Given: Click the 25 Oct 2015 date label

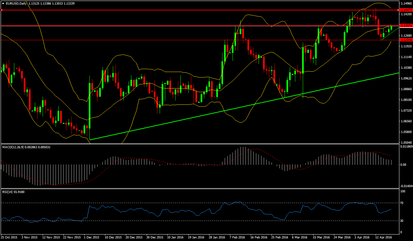Looking at the screenshot, I should pos(9,237).
